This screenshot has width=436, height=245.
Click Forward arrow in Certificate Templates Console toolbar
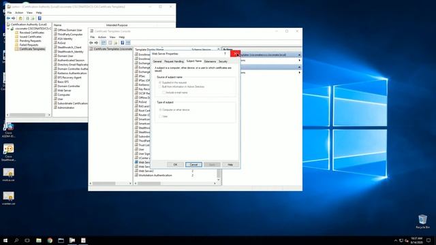point(96,43)
